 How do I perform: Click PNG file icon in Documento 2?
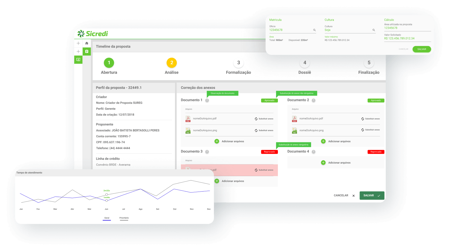[x=294, y=130]
